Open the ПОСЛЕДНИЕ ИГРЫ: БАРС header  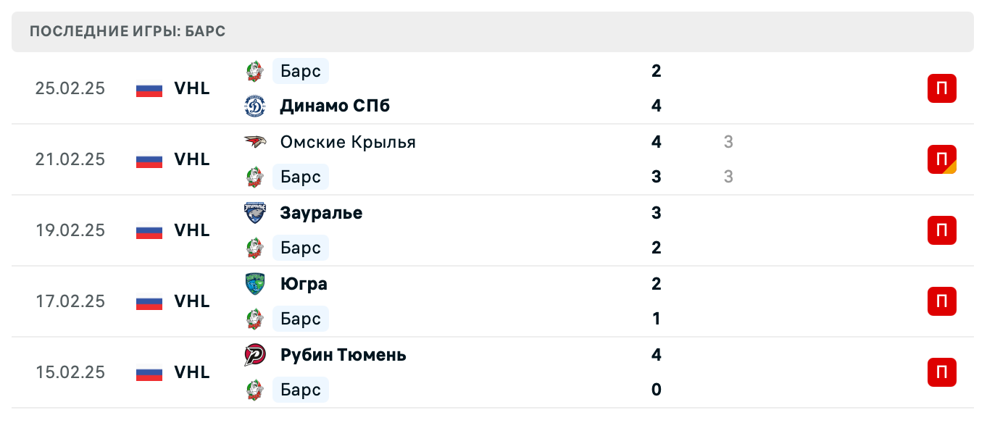[x=126, y=31]
